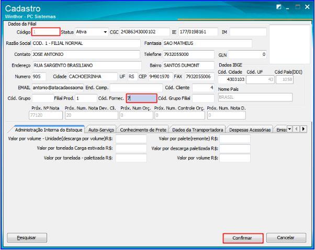Click the Cód. Fornec. field
315x250 pixels.
(141, 98)
